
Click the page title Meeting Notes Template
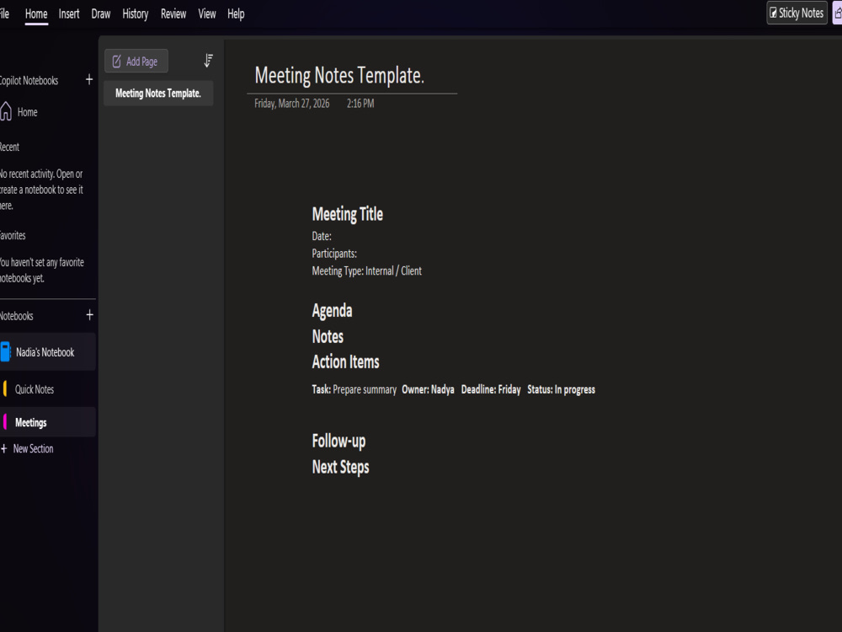tap(339, 75)
